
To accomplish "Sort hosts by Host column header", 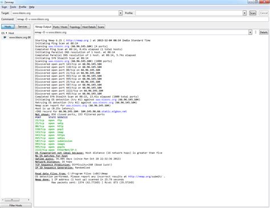I will pyautogui.click(x=11, y=33).
